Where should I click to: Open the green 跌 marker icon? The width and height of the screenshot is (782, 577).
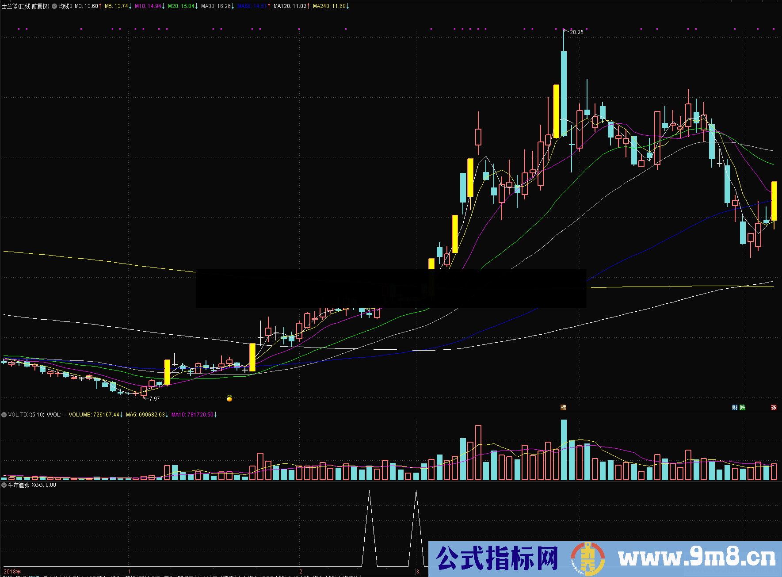click(743, 407)
